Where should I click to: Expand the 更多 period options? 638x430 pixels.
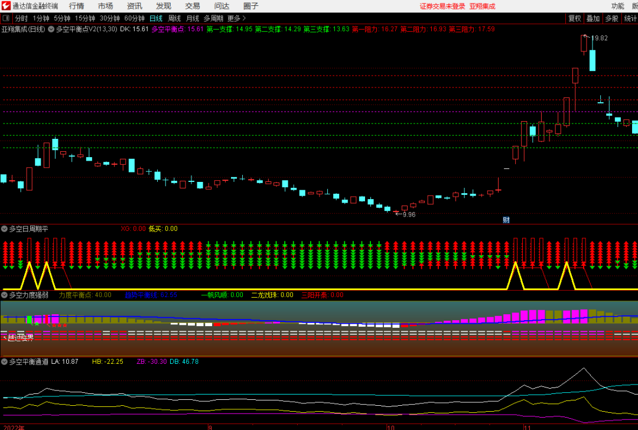pyautogui.click(x=236, y=18)
